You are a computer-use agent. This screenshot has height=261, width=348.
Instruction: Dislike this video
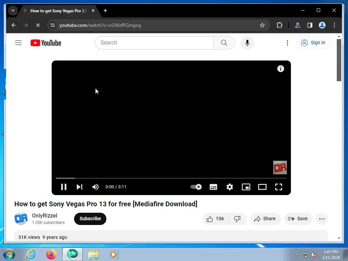point(238,219)
